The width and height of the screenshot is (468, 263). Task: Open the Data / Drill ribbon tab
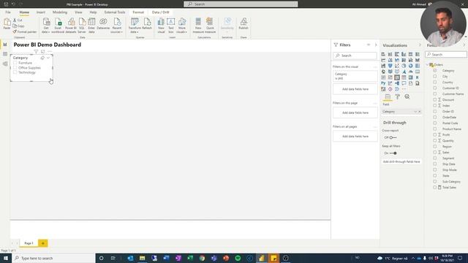pyautogui.click(x=161, y=12)
